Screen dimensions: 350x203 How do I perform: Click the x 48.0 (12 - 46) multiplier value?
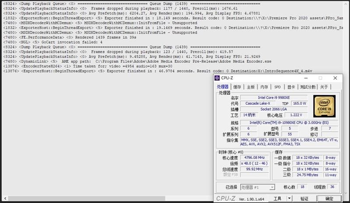(x=254, y=163)
